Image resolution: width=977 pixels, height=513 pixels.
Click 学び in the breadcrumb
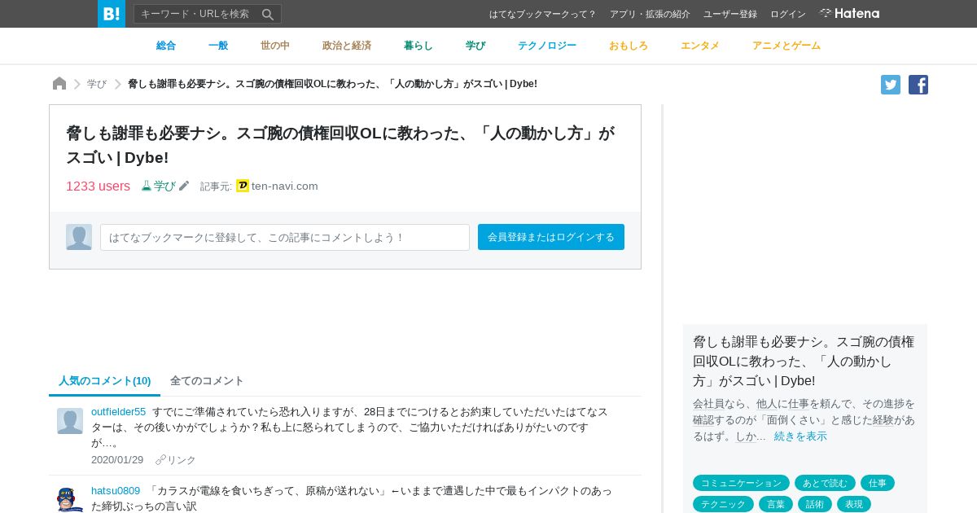coord(97,84)
